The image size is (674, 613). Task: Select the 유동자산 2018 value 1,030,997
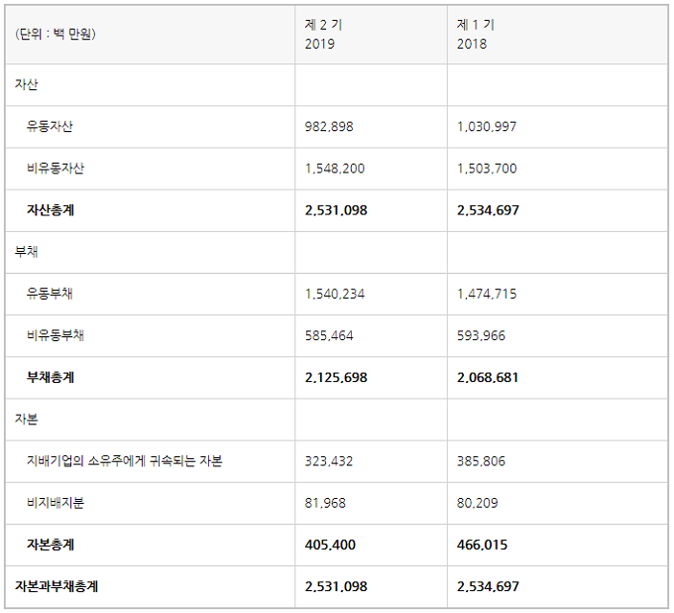point(487,127)
